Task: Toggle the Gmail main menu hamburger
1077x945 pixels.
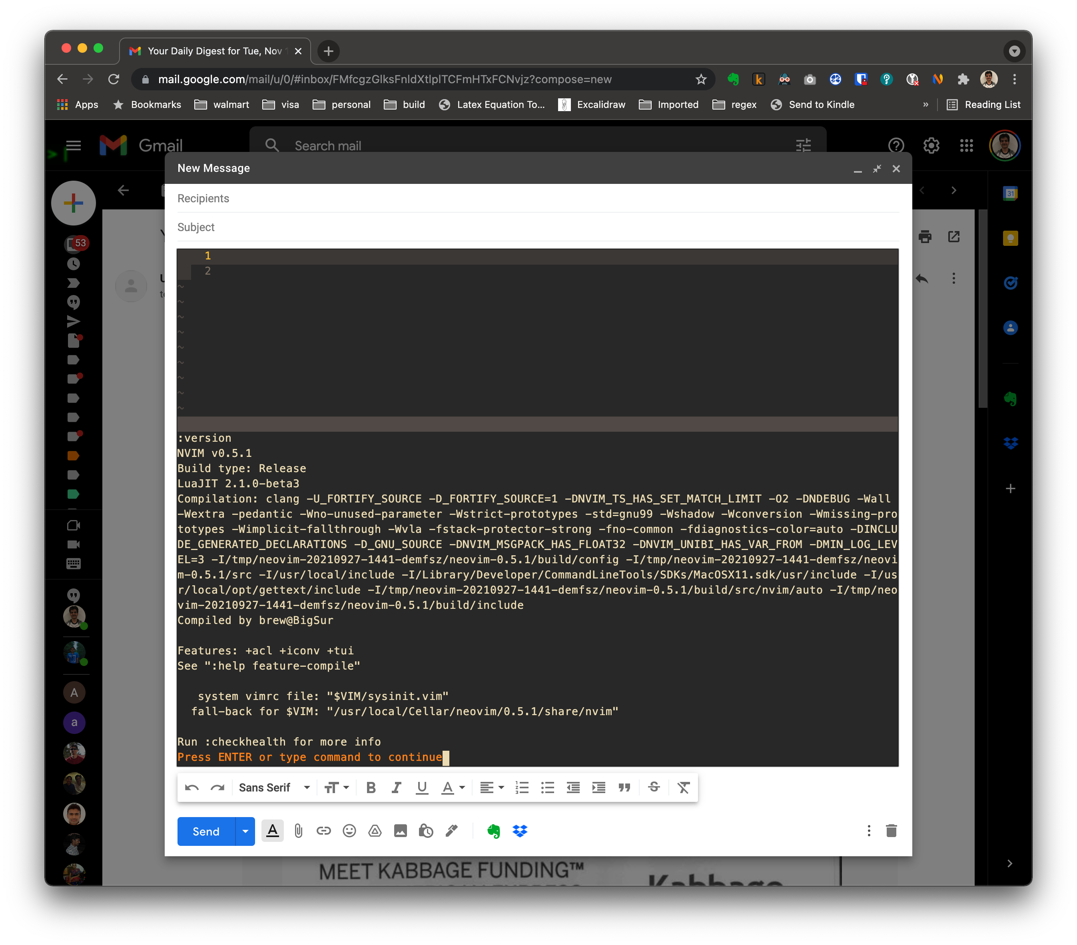Action: (73, 146)
